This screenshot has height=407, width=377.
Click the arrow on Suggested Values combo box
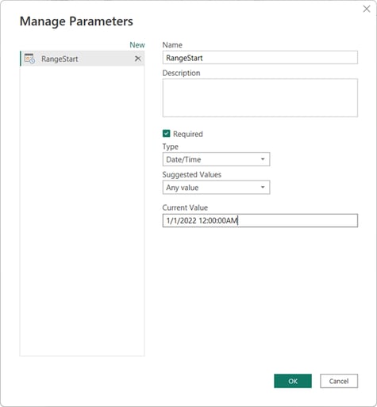pos(263,187)
